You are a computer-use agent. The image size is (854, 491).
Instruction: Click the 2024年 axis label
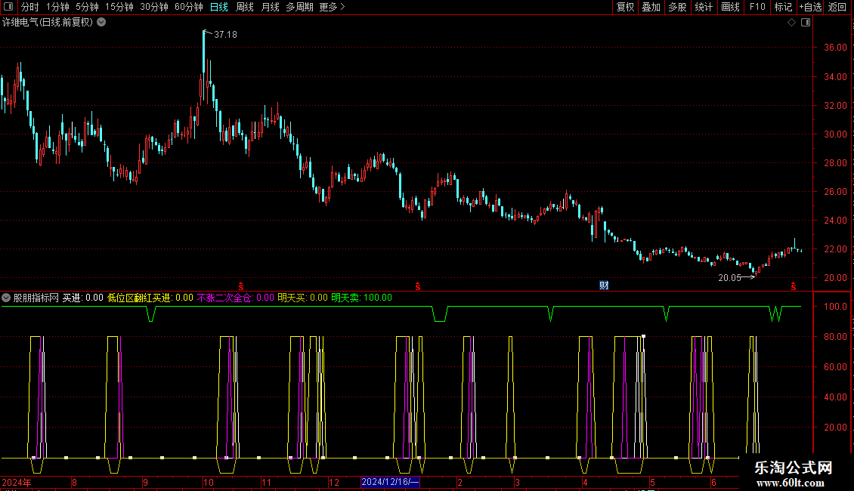17,482
